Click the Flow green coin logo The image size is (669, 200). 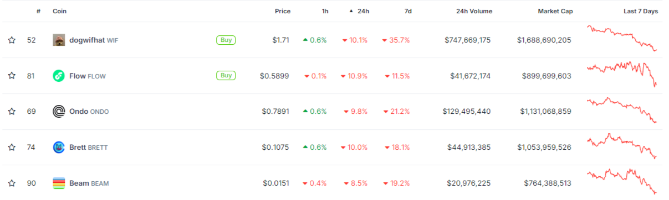pos(59,76)
